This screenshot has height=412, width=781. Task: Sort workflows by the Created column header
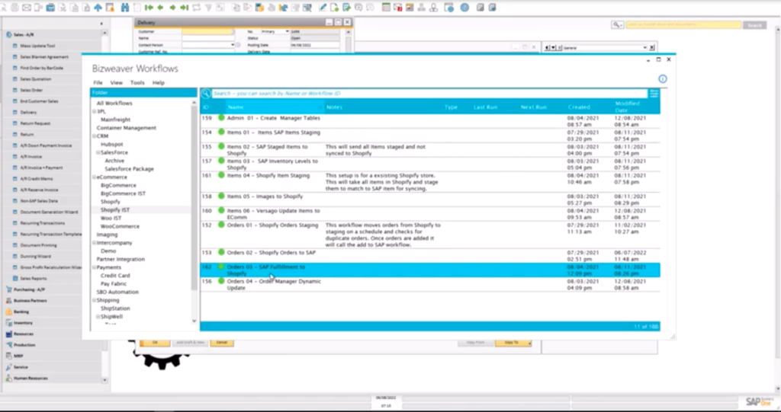pos(579,107)
